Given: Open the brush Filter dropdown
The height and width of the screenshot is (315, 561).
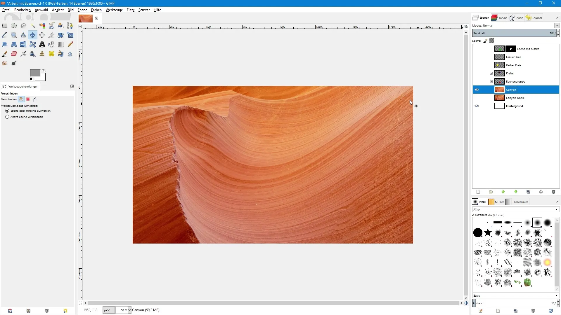Looking at the screenshot, I should (x=556, y=209).
